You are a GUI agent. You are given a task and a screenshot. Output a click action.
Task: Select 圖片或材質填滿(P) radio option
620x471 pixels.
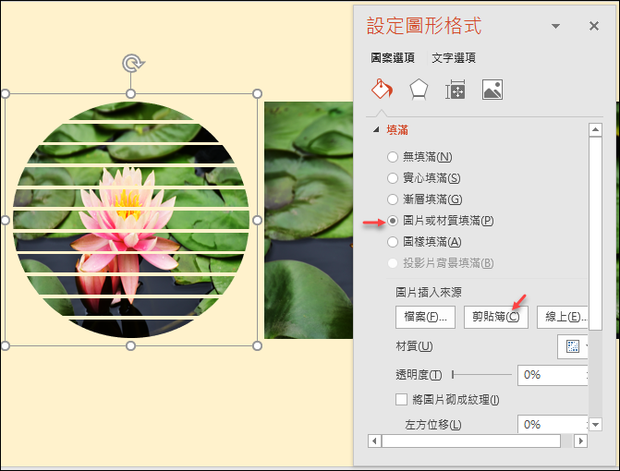pos(441,221)
